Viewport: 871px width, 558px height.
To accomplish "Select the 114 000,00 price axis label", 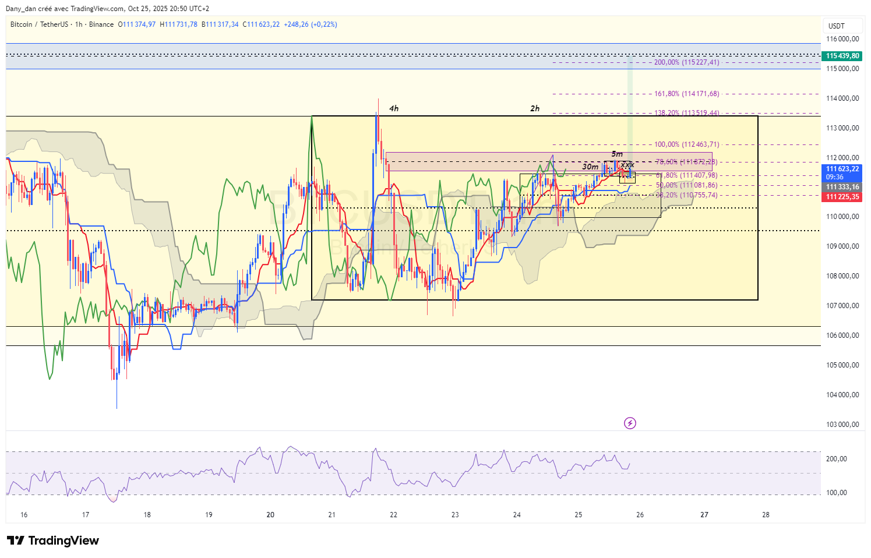I will point(842,98).
